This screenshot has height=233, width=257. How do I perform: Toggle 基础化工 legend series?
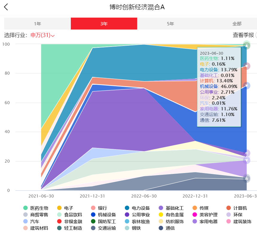171,208
